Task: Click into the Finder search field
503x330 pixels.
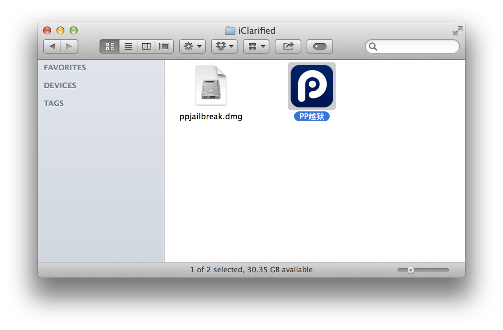Action: pyautogui.click(x=417, y=47)
